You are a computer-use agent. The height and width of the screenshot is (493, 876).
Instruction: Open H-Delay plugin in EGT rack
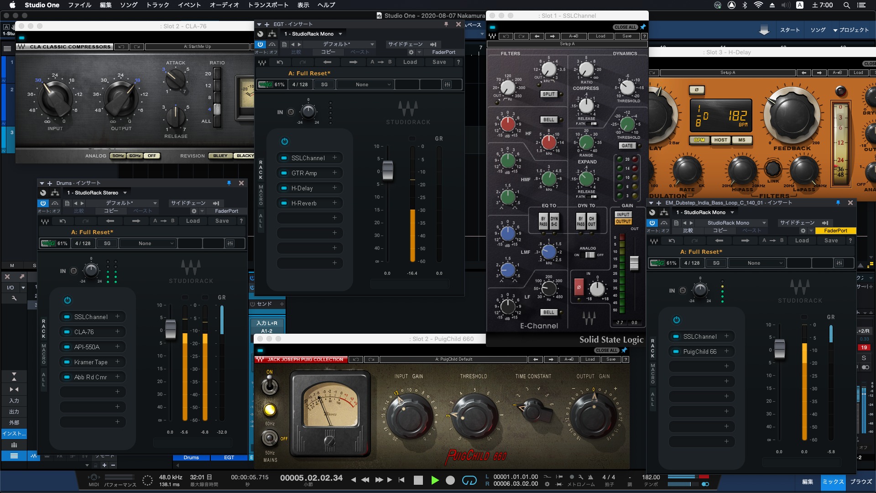click(x=302, y=188)
